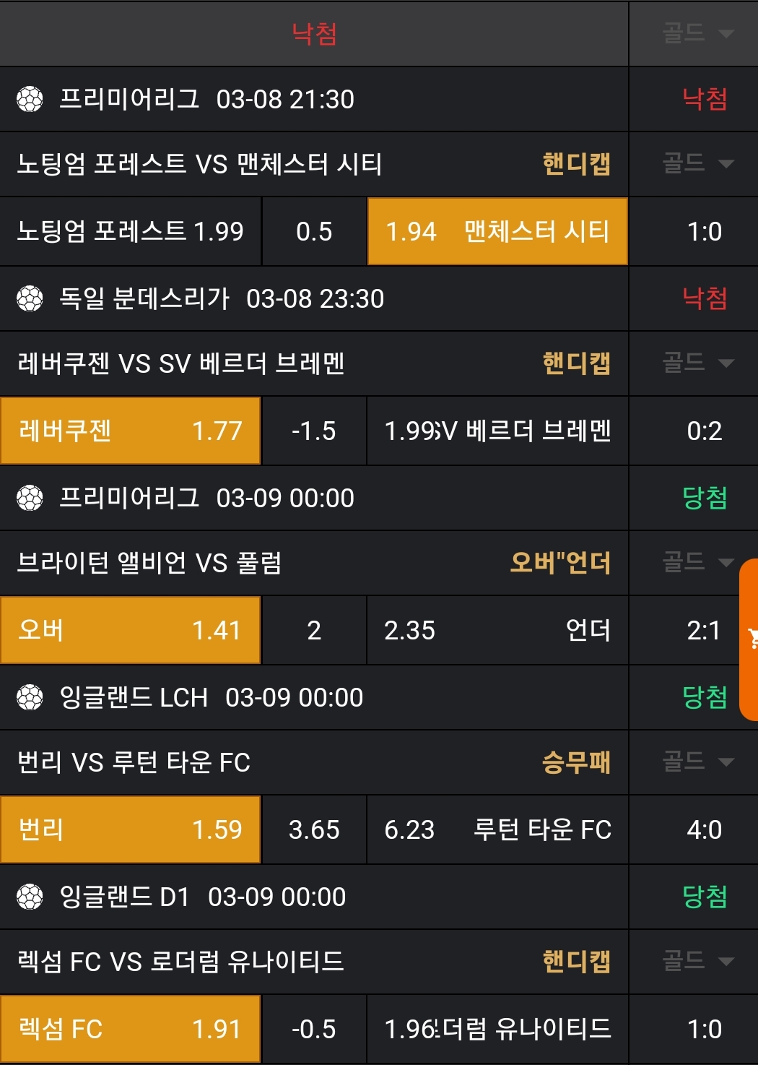Click soccer ball icon beside 잉글랜드 LCH
The height and width of the screenshot is (1065, 758).
click(30, 697)
